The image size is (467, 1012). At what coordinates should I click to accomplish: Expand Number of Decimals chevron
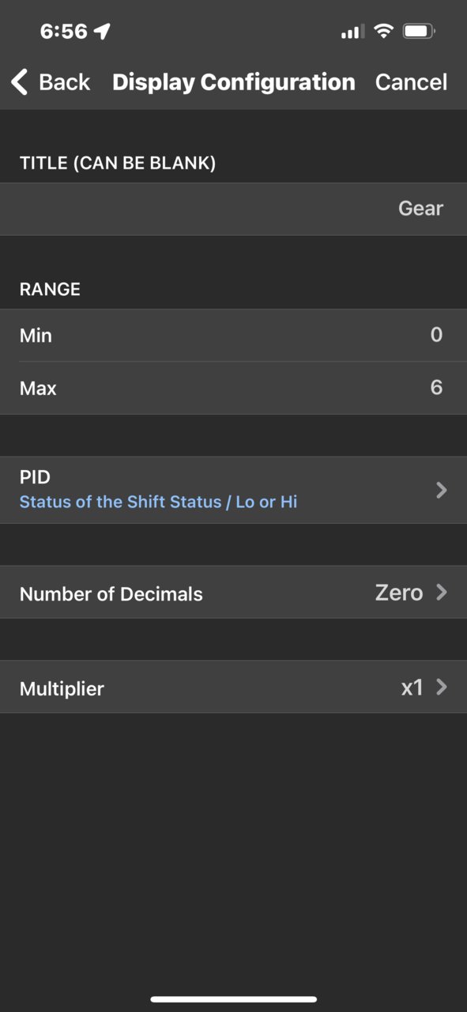coord(442,592)
